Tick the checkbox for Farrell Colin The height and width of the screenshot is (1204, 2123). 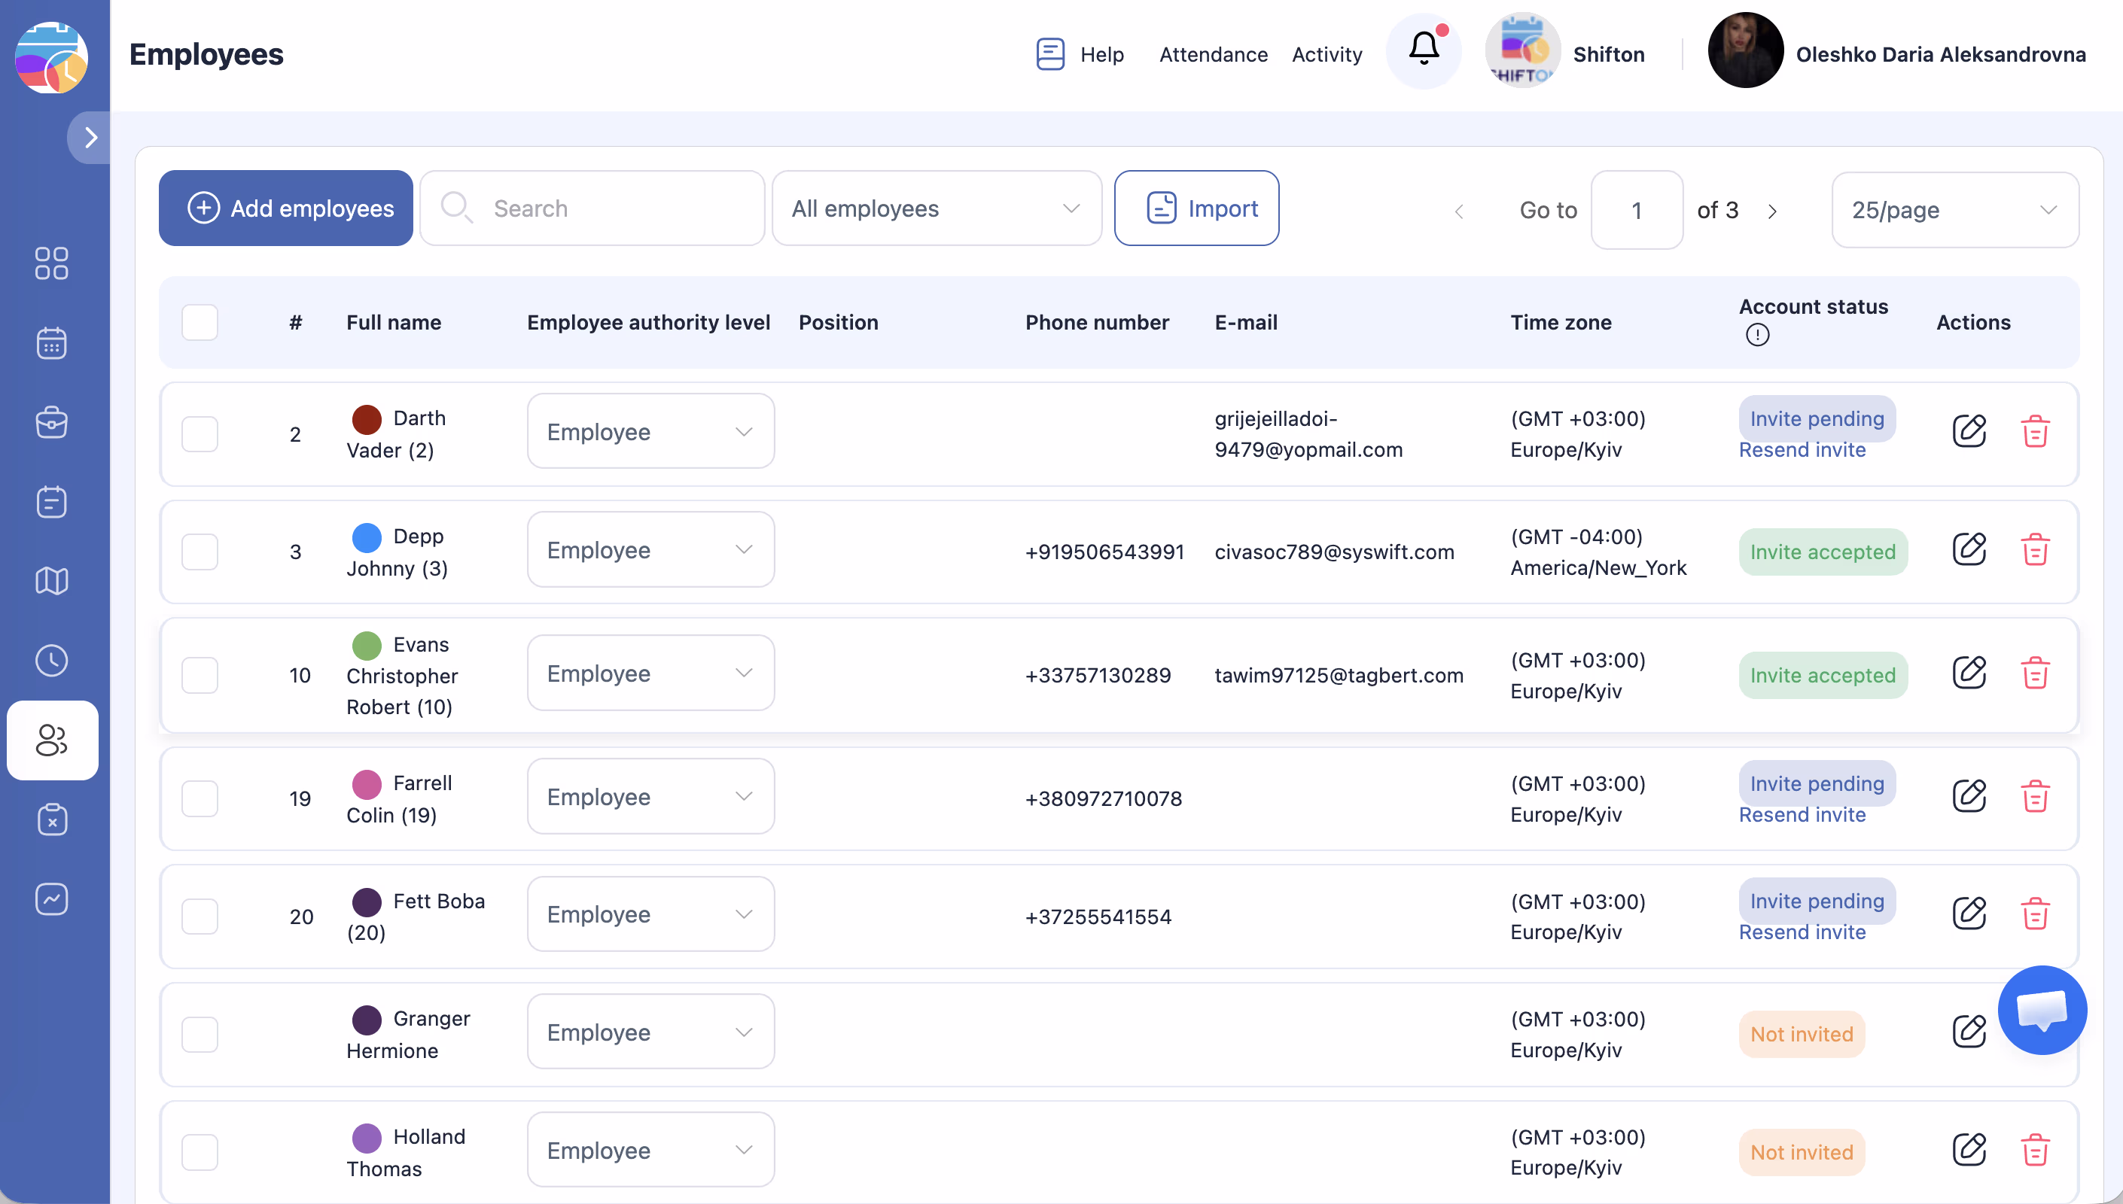coord(200,798)
